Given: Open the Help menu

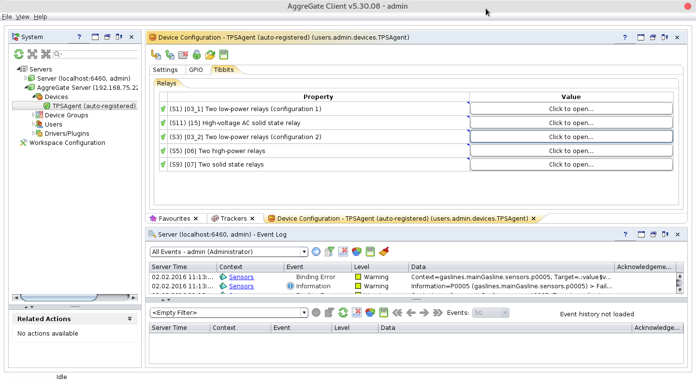Looking at the screenshot, I should [41, 16].
